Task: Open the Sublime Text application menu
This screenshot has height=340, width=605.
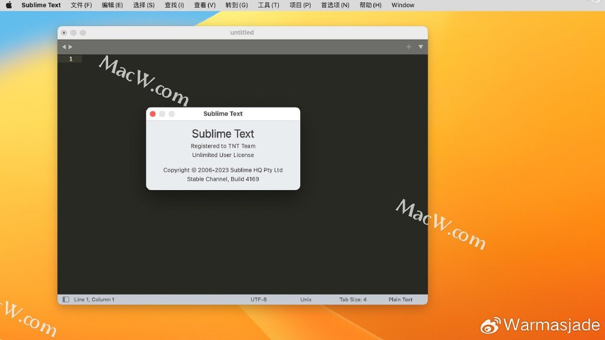Action: point(41,5)
